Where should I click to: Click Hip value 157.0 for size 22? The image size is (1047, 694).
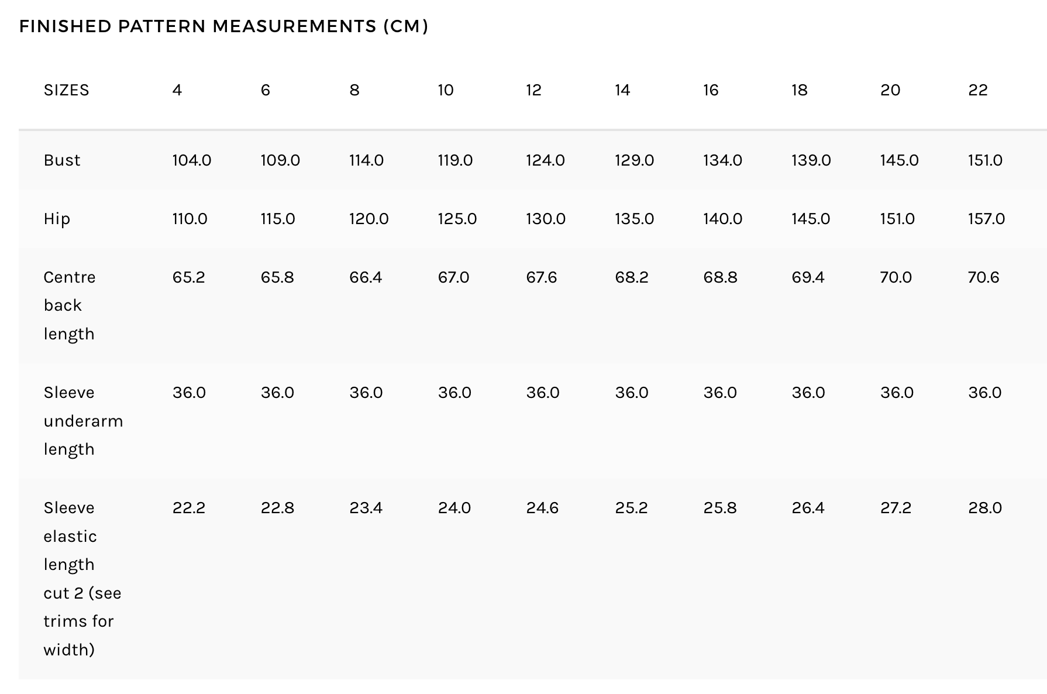tap(986, 219)
